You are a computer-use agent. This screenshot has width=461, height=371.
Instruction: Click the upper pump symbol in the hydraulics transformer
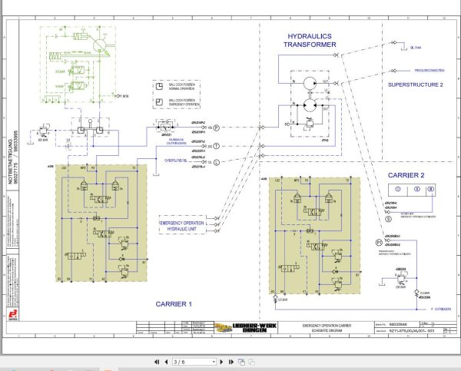pos(310,83)
